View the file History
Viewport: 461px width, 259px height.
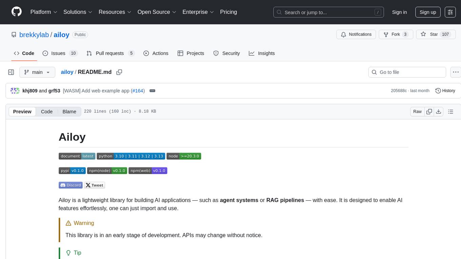tap(445, 91)
